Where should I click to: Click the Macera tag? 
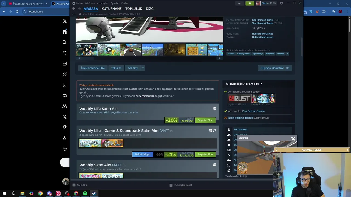pos(231,54)
